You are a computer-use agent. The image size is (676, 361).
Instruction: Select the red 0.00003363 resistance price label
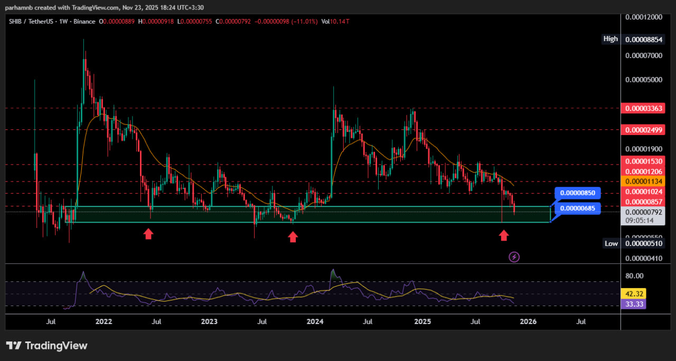coord(644,109)
